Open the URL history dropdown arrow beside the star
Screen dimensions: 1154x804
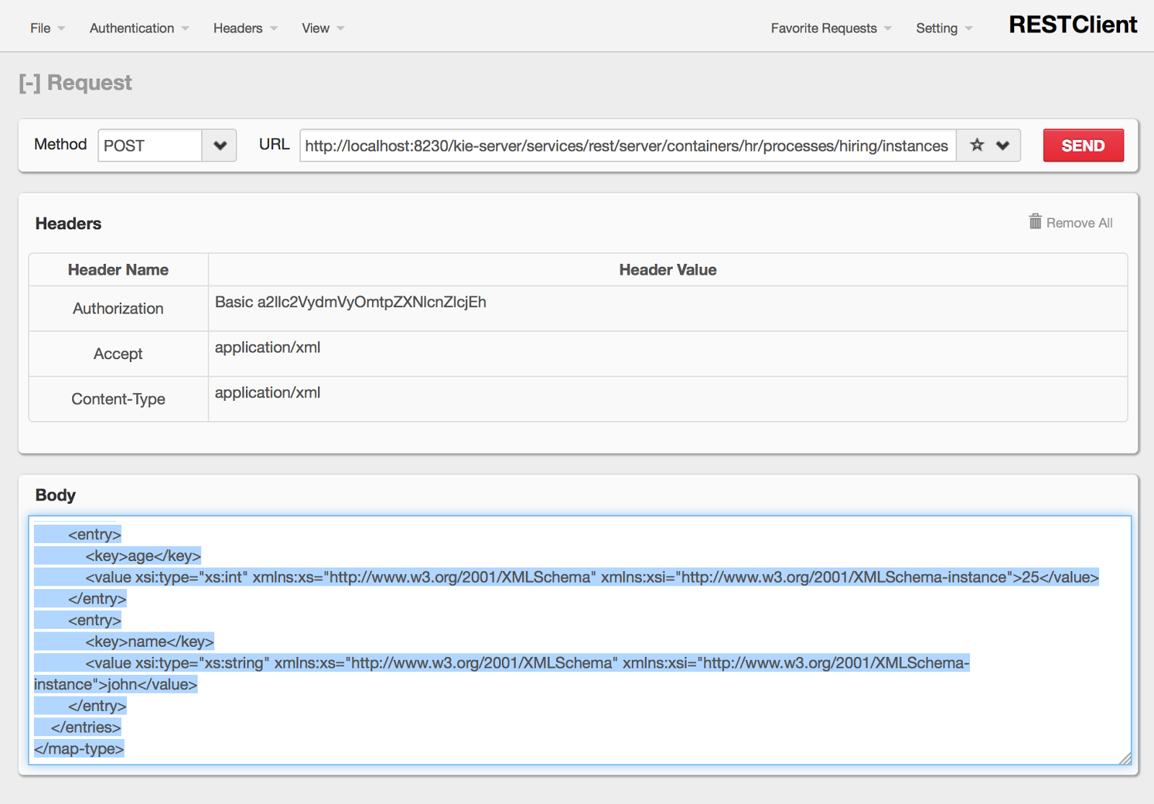coord(1002,145)
